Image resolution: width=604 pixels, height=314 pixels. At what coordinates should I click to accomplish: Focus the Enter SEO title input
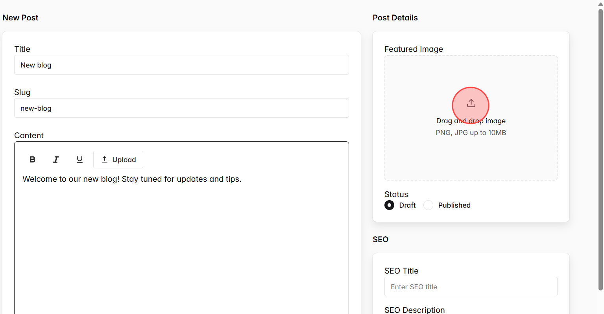[x=471, y=287]
